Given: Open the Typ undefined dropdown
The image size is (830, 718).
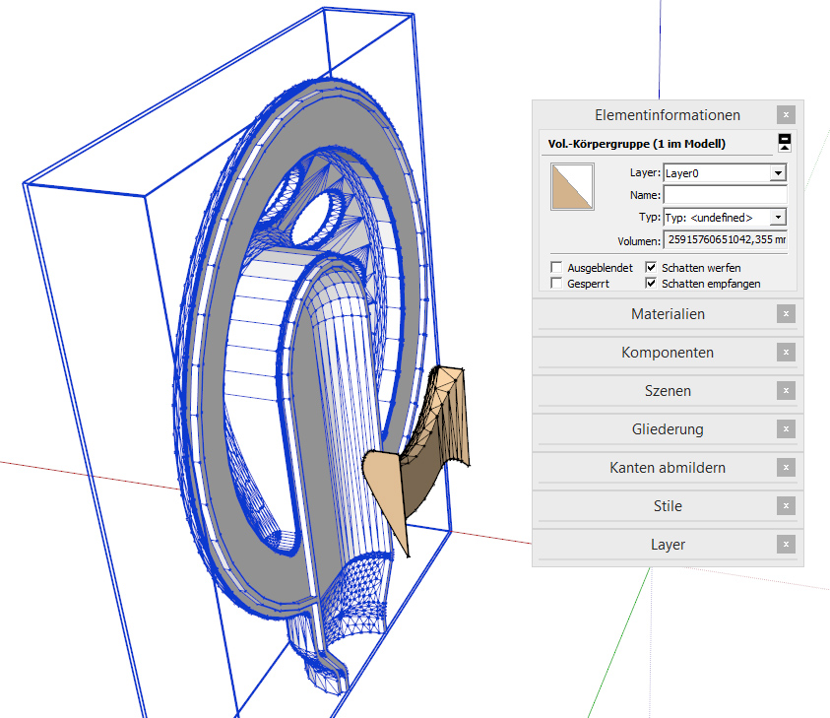Looking at the screenshot, I should pyautogui.click(x=778, y=217).
